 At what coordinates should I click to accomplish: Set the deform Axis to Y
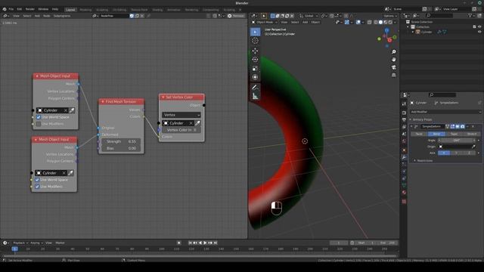456,153
